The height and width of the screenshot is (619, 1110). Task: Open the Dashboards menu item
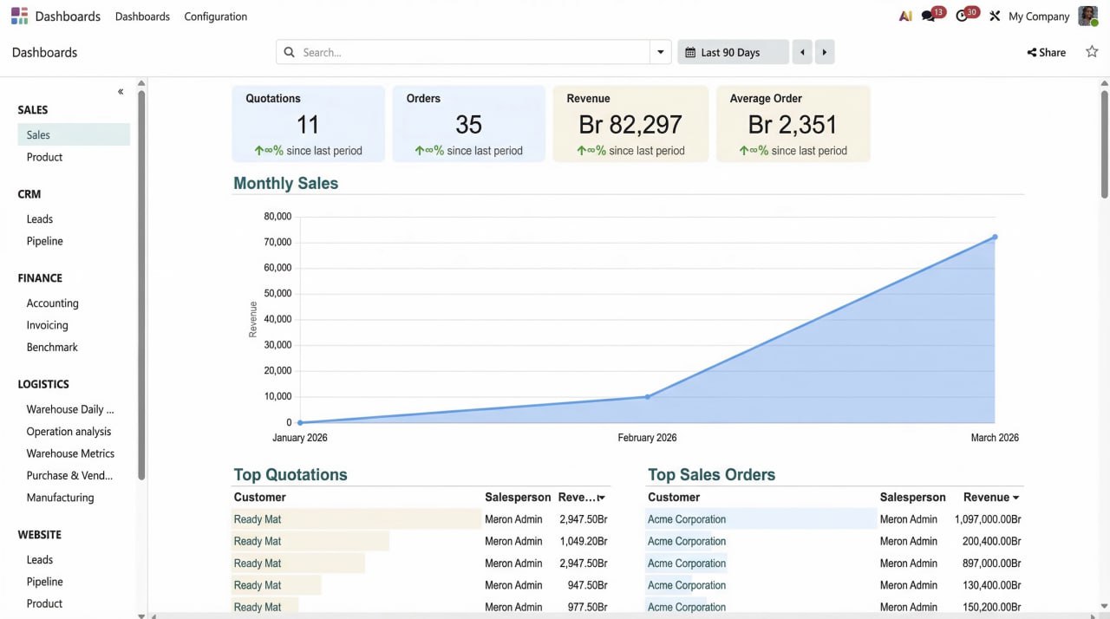click(x=142, y=16)
